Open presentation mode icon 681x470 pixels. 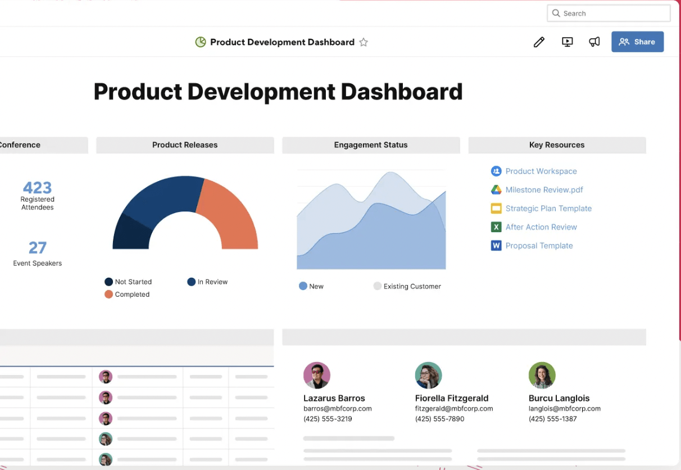[x=567, y=42]
